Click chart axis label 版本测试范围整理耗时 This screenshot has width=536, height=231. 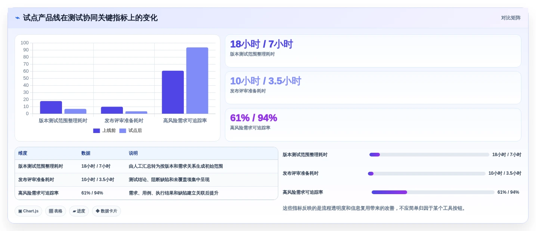click(63, 121)
